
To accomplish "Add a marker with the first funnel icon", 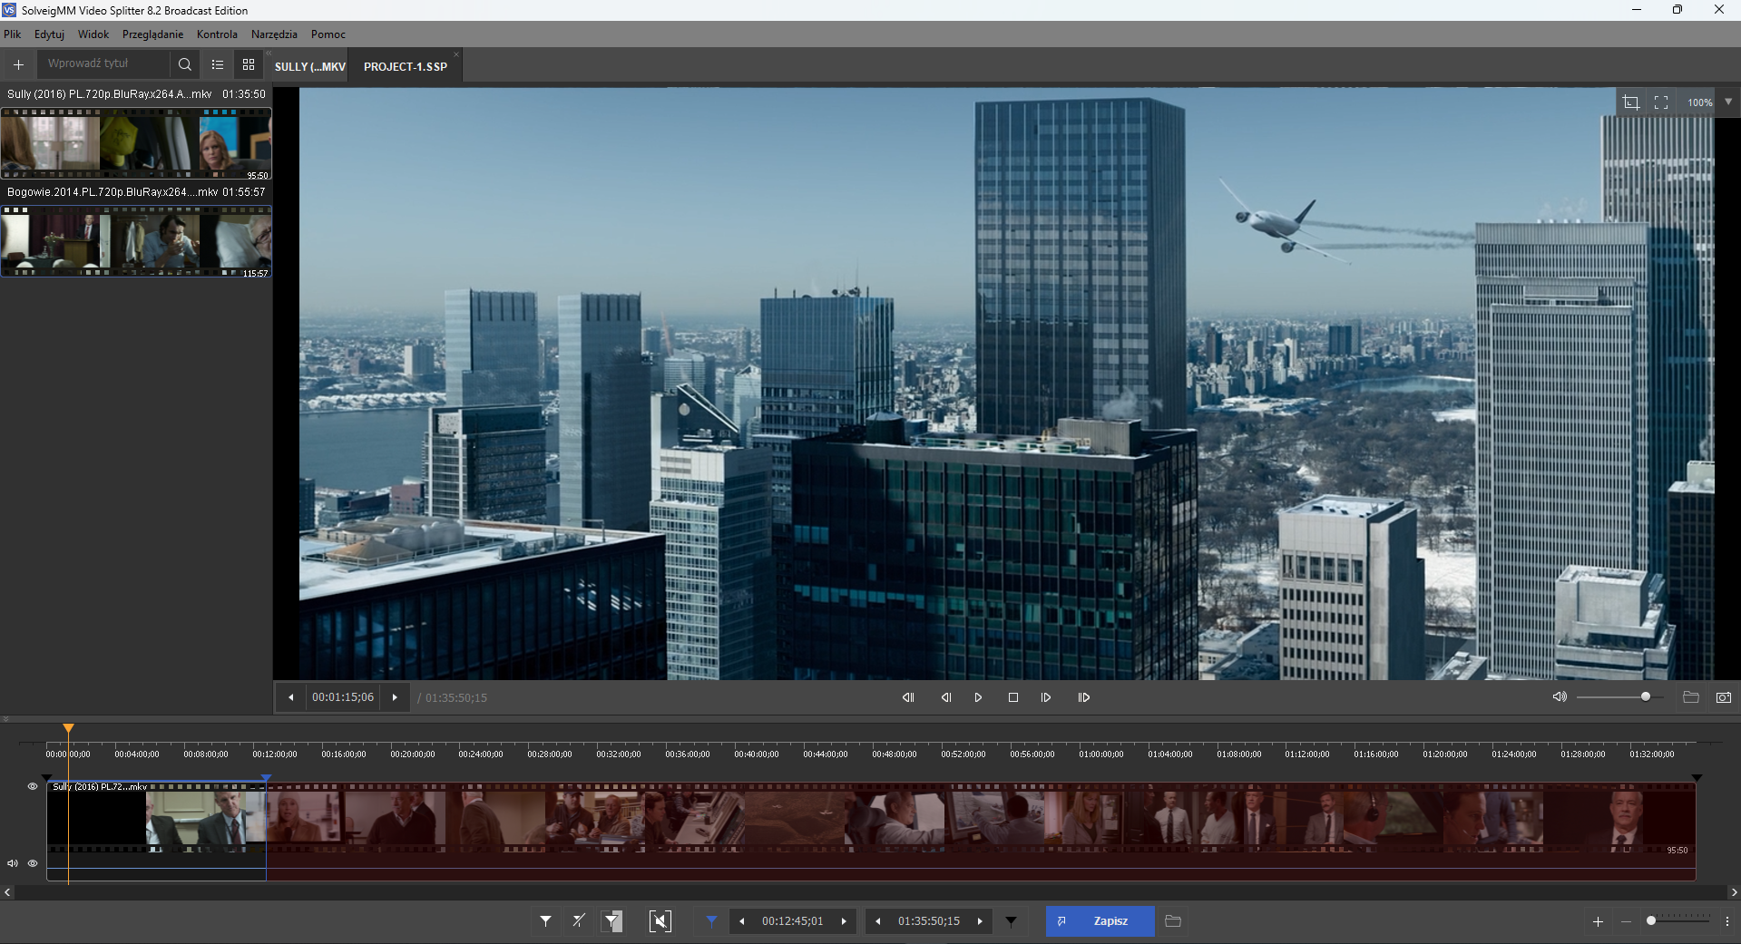I will (x=545, y=921).
